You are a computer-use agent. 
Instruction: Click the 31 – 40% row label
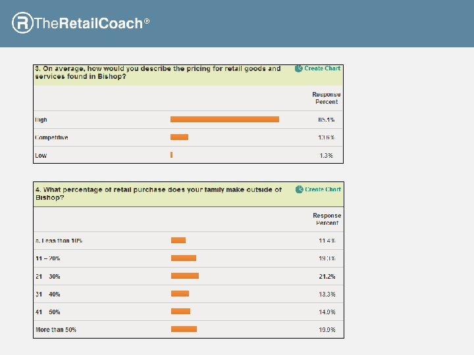point(47,294)
